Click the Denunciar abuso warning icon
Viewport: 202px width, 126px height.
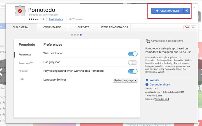coord(147,84)
